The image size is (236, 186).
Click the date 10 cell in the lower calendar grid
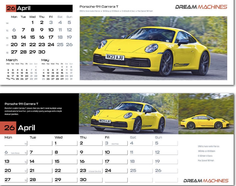click(116, 152)
